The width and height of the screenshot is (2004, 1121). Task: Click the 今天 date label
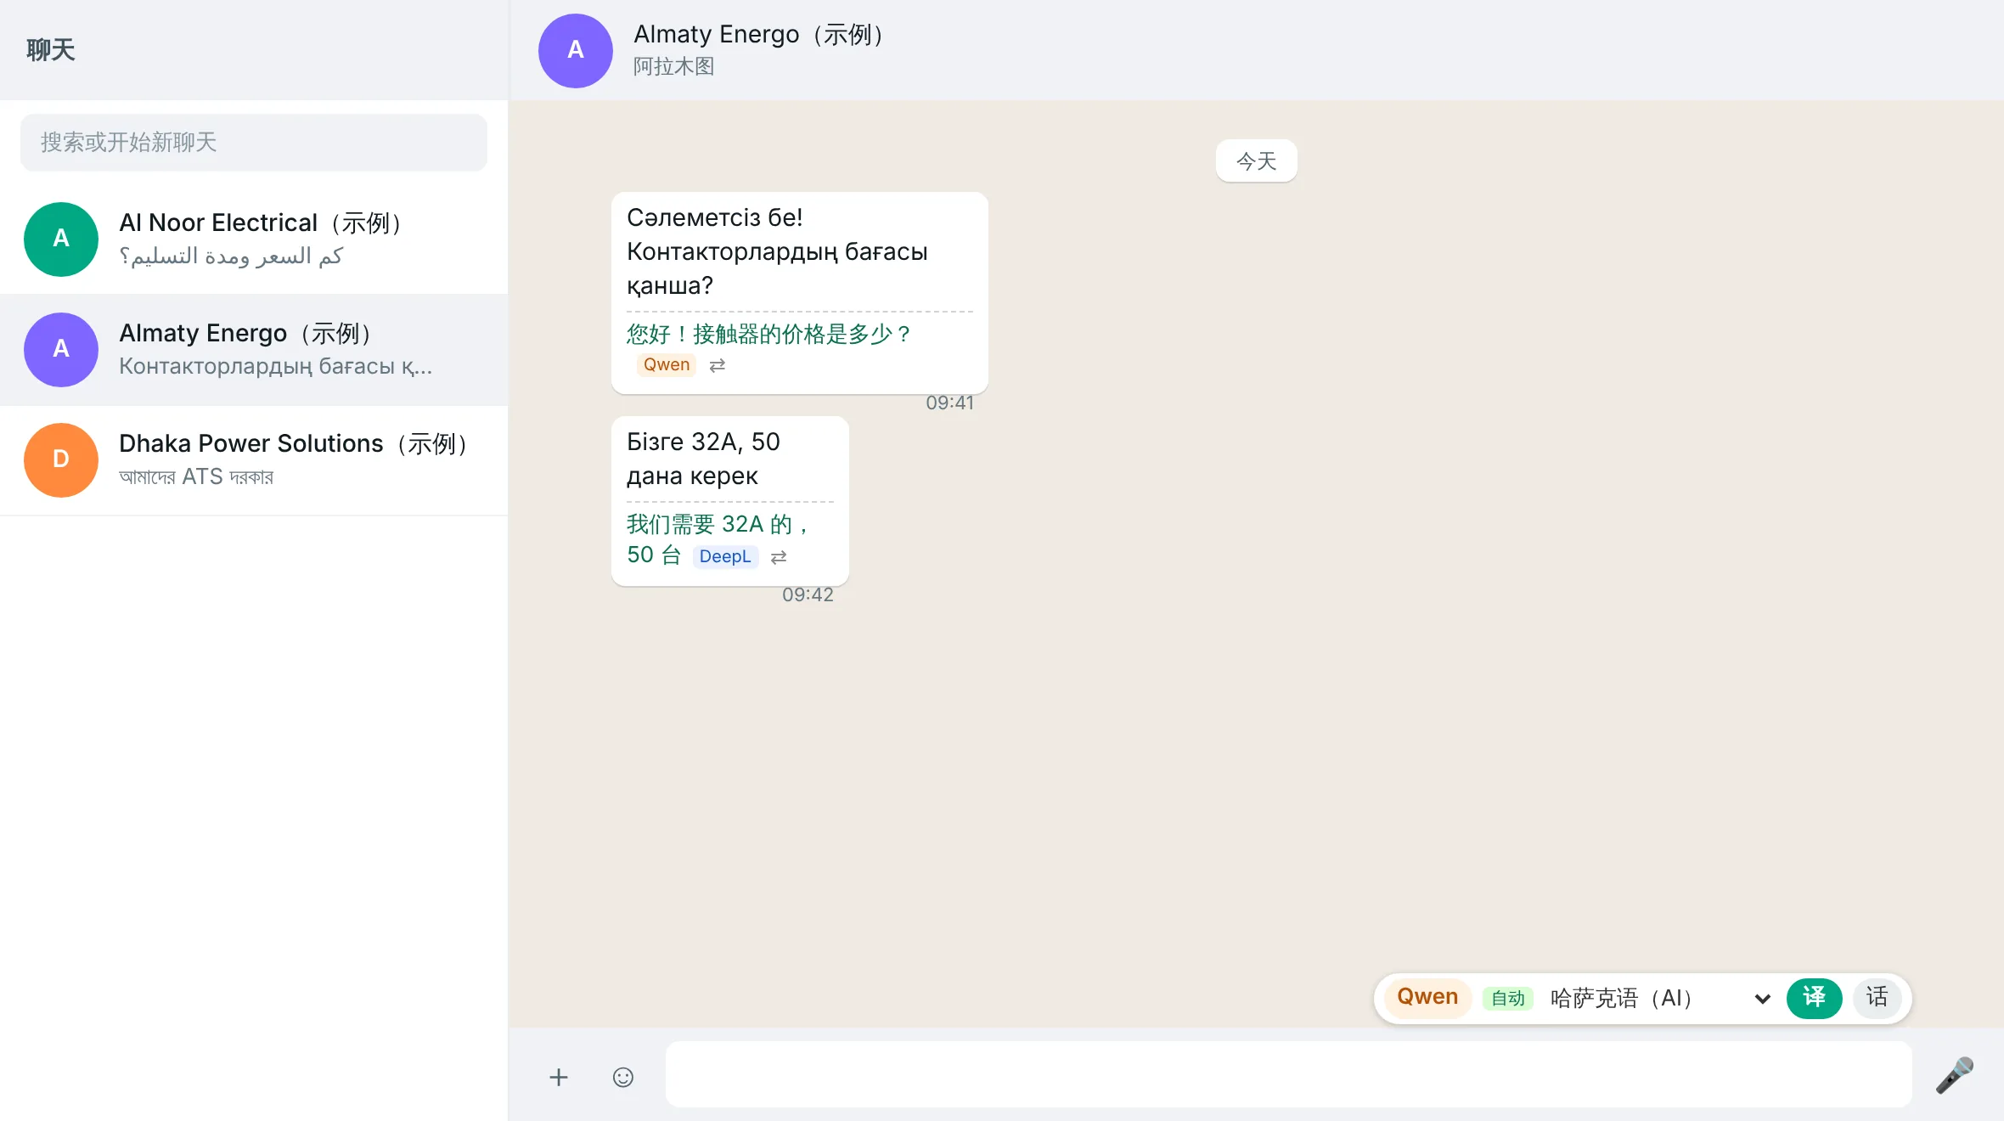[x=1256, y=161]
